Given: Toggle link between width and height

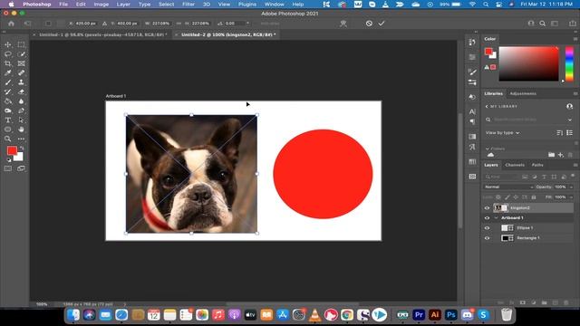Looking at the screenshot, I should (179, 24).
